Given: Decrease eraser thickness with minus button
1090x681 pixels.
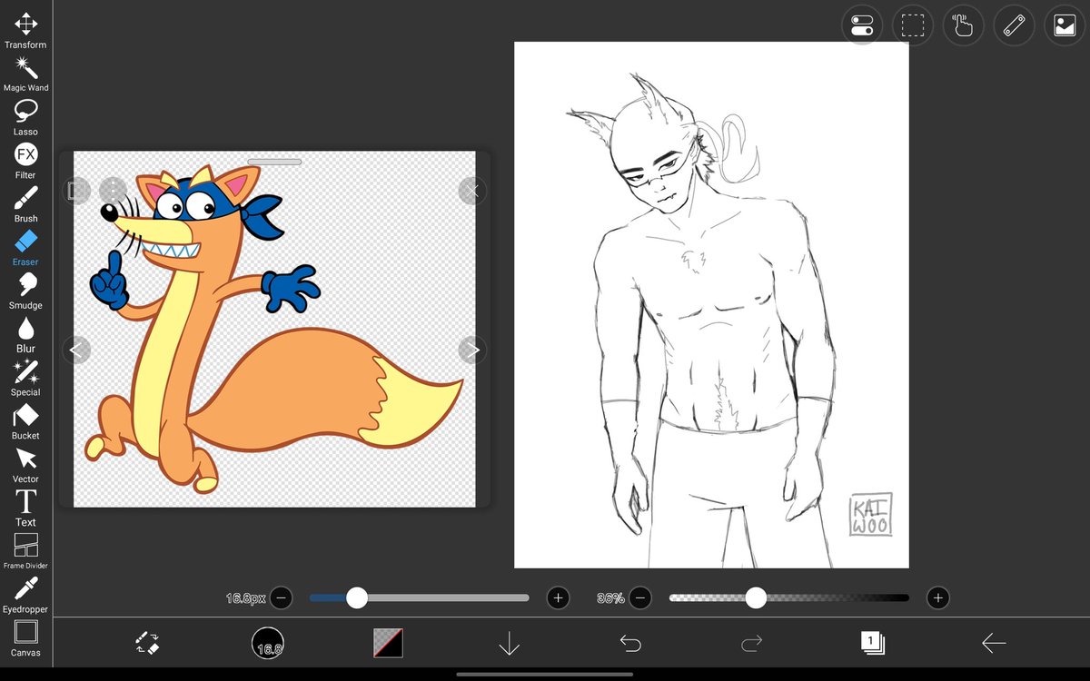Looking at the screenshot, I should coord(282,597).
